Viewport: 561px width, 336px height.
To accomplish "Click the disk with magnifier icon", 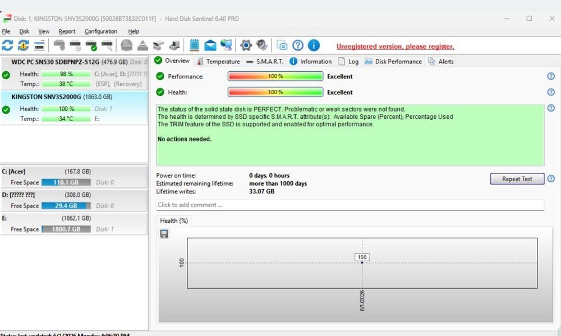I will (107, 45).
